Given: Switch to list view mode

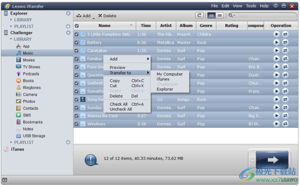Looking at the screenshot, I should 211,15.
